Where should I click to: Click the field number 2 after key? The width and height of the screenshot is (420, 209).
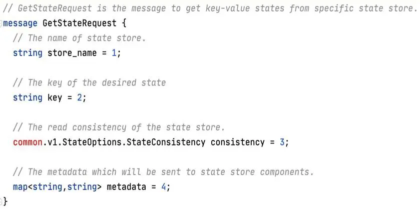click(x=80, y=97)
